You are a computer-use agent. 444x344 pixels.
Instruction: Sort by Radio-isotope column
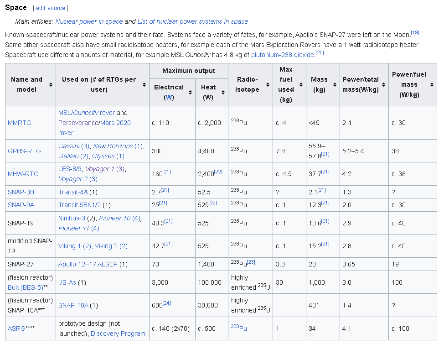click(268, 85)
